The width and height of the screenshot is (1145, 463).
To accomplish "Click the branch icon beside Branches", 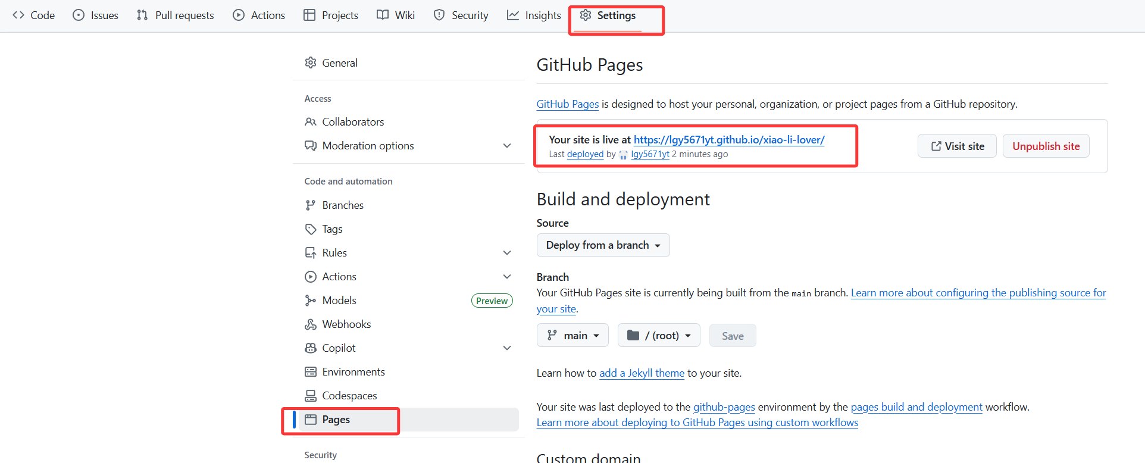I will pyautogui.click(x=311, y=205).
